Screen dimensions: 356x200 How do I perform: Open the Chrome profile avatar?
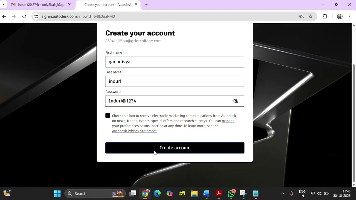click(x=339, y=16)
